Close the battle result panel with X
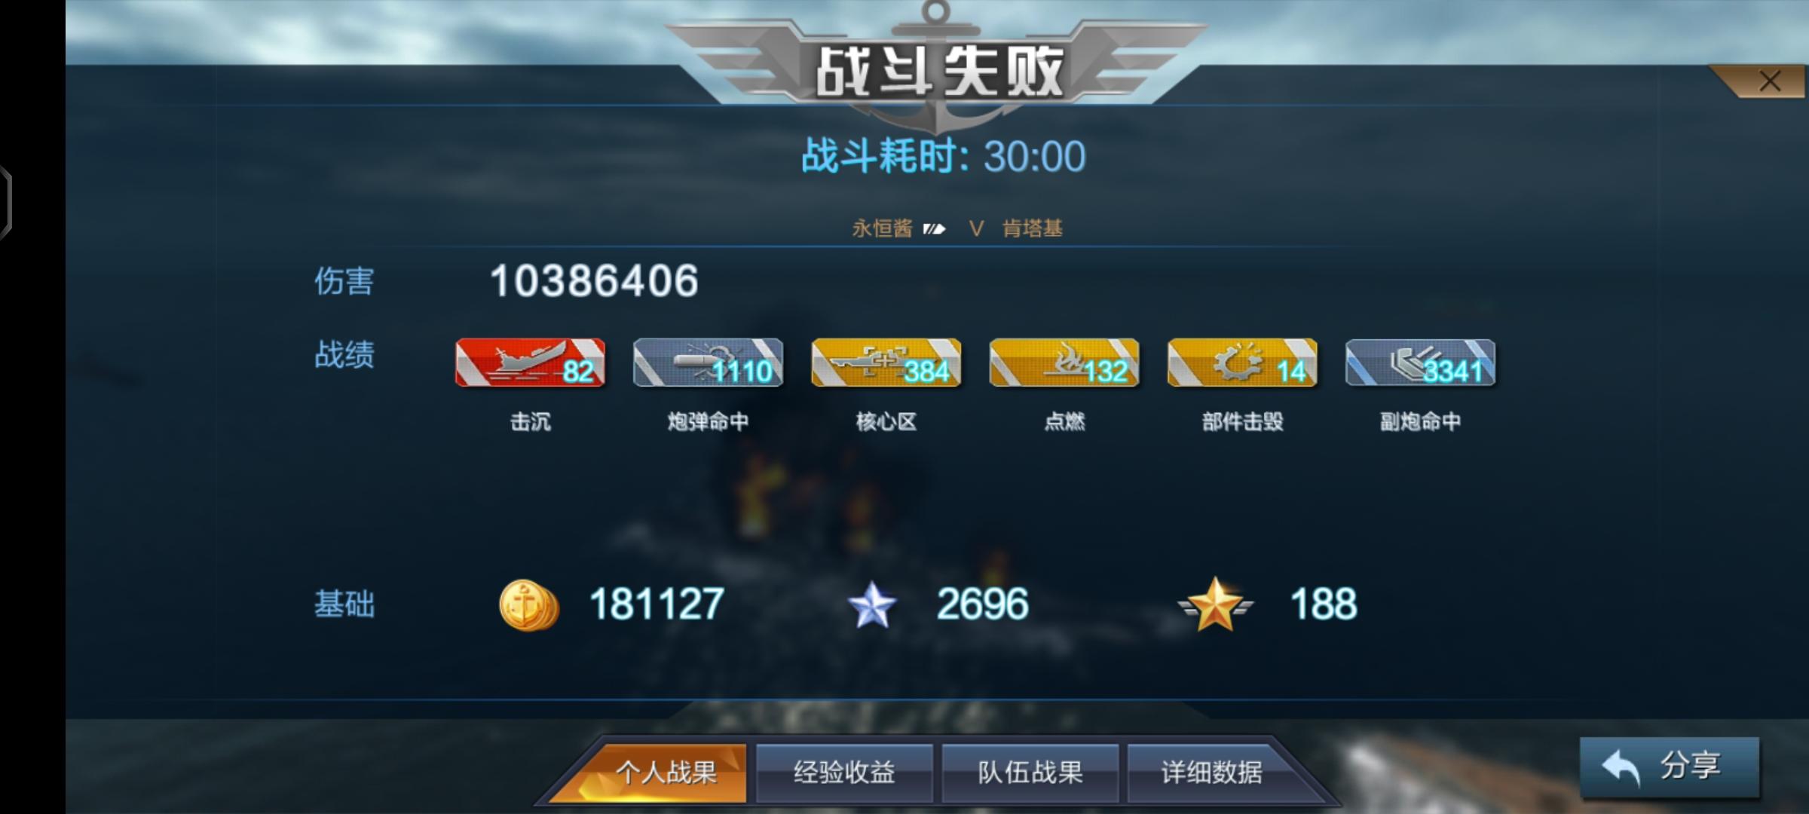Screen dimensions: 1809x814 click(x=1769, y=81)
